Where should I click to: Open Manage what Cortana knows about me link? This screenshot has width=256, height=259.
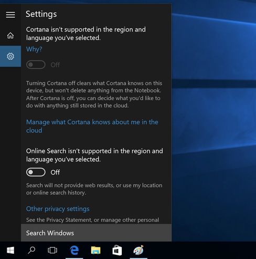(92, 126)
